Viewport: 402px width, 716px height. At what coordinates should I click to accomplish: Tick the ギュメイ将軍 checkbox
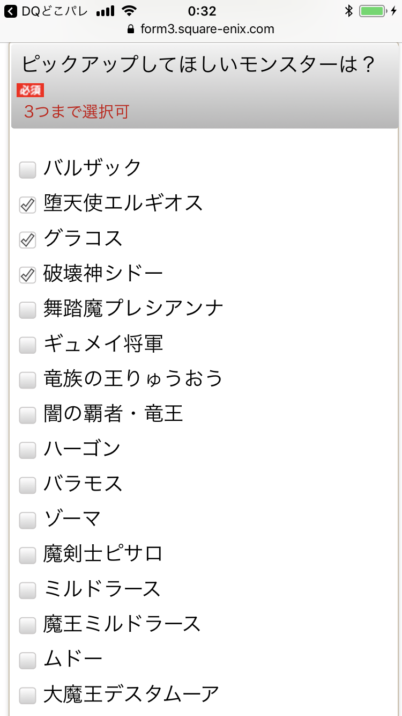pos(27,345)
